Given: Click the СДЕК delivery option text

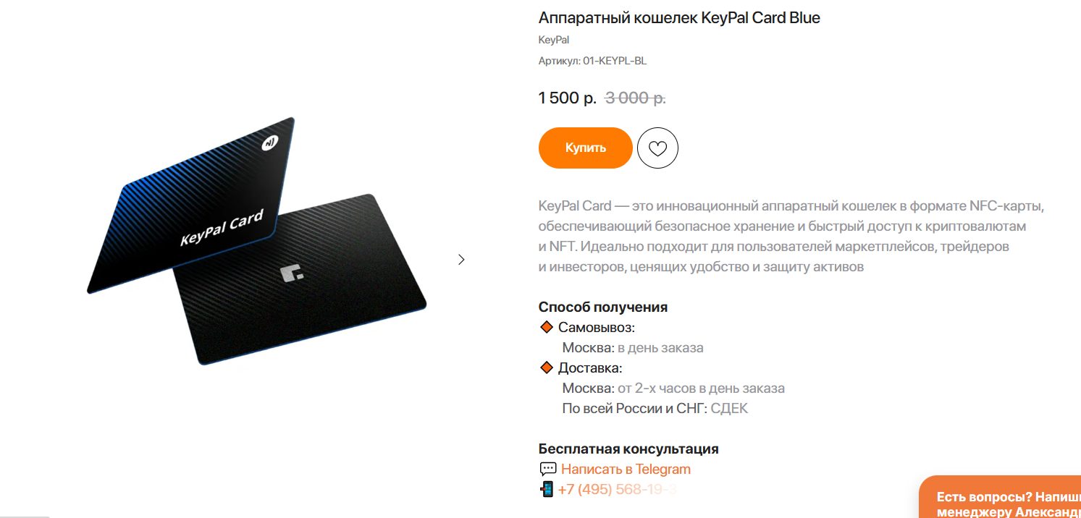Looking at the screenshot, I should (729, 408).
